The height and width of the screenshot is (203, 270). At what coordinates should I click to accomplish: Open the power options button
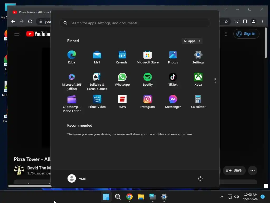[x=200, y=178]
